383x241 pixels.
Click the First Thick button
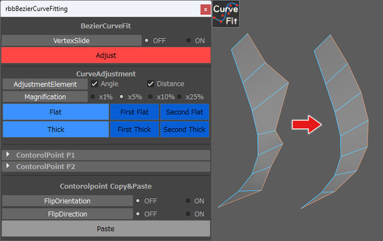(x=134, y=129)
